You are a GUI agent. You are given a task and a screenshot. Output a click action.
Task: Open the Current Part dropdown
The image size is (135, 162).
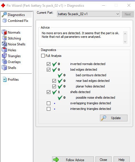click(89, 14)
